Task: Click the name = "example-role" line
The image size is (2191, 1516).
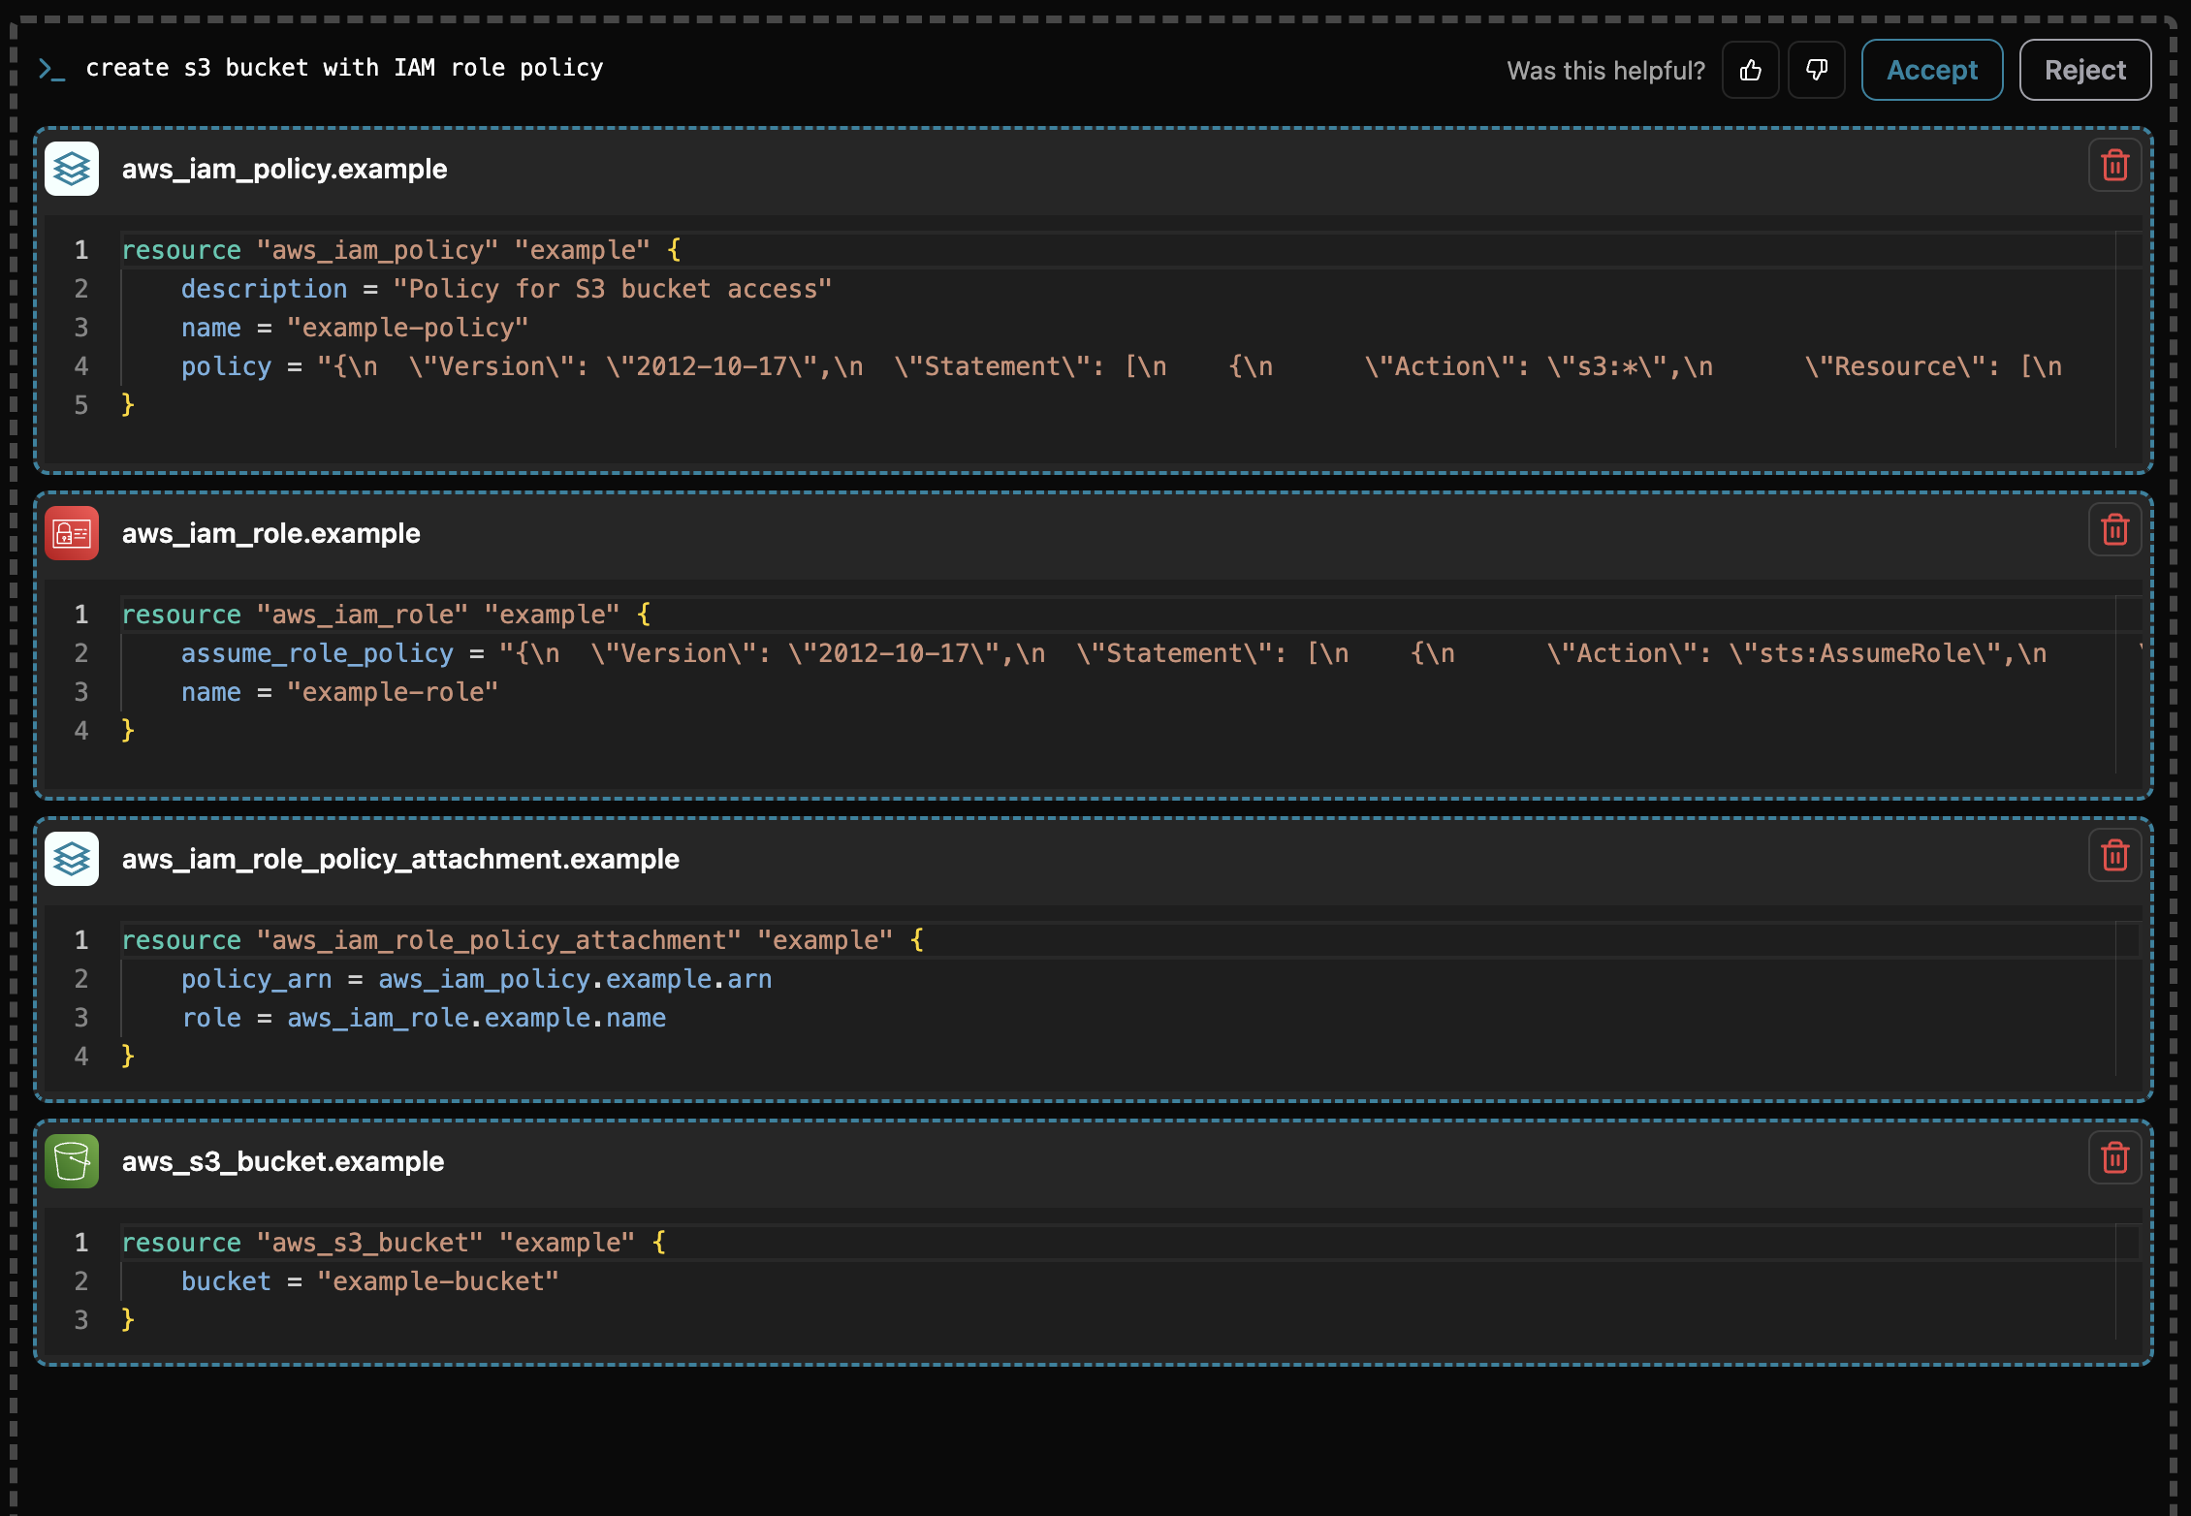Action: [x=339, y=692]
